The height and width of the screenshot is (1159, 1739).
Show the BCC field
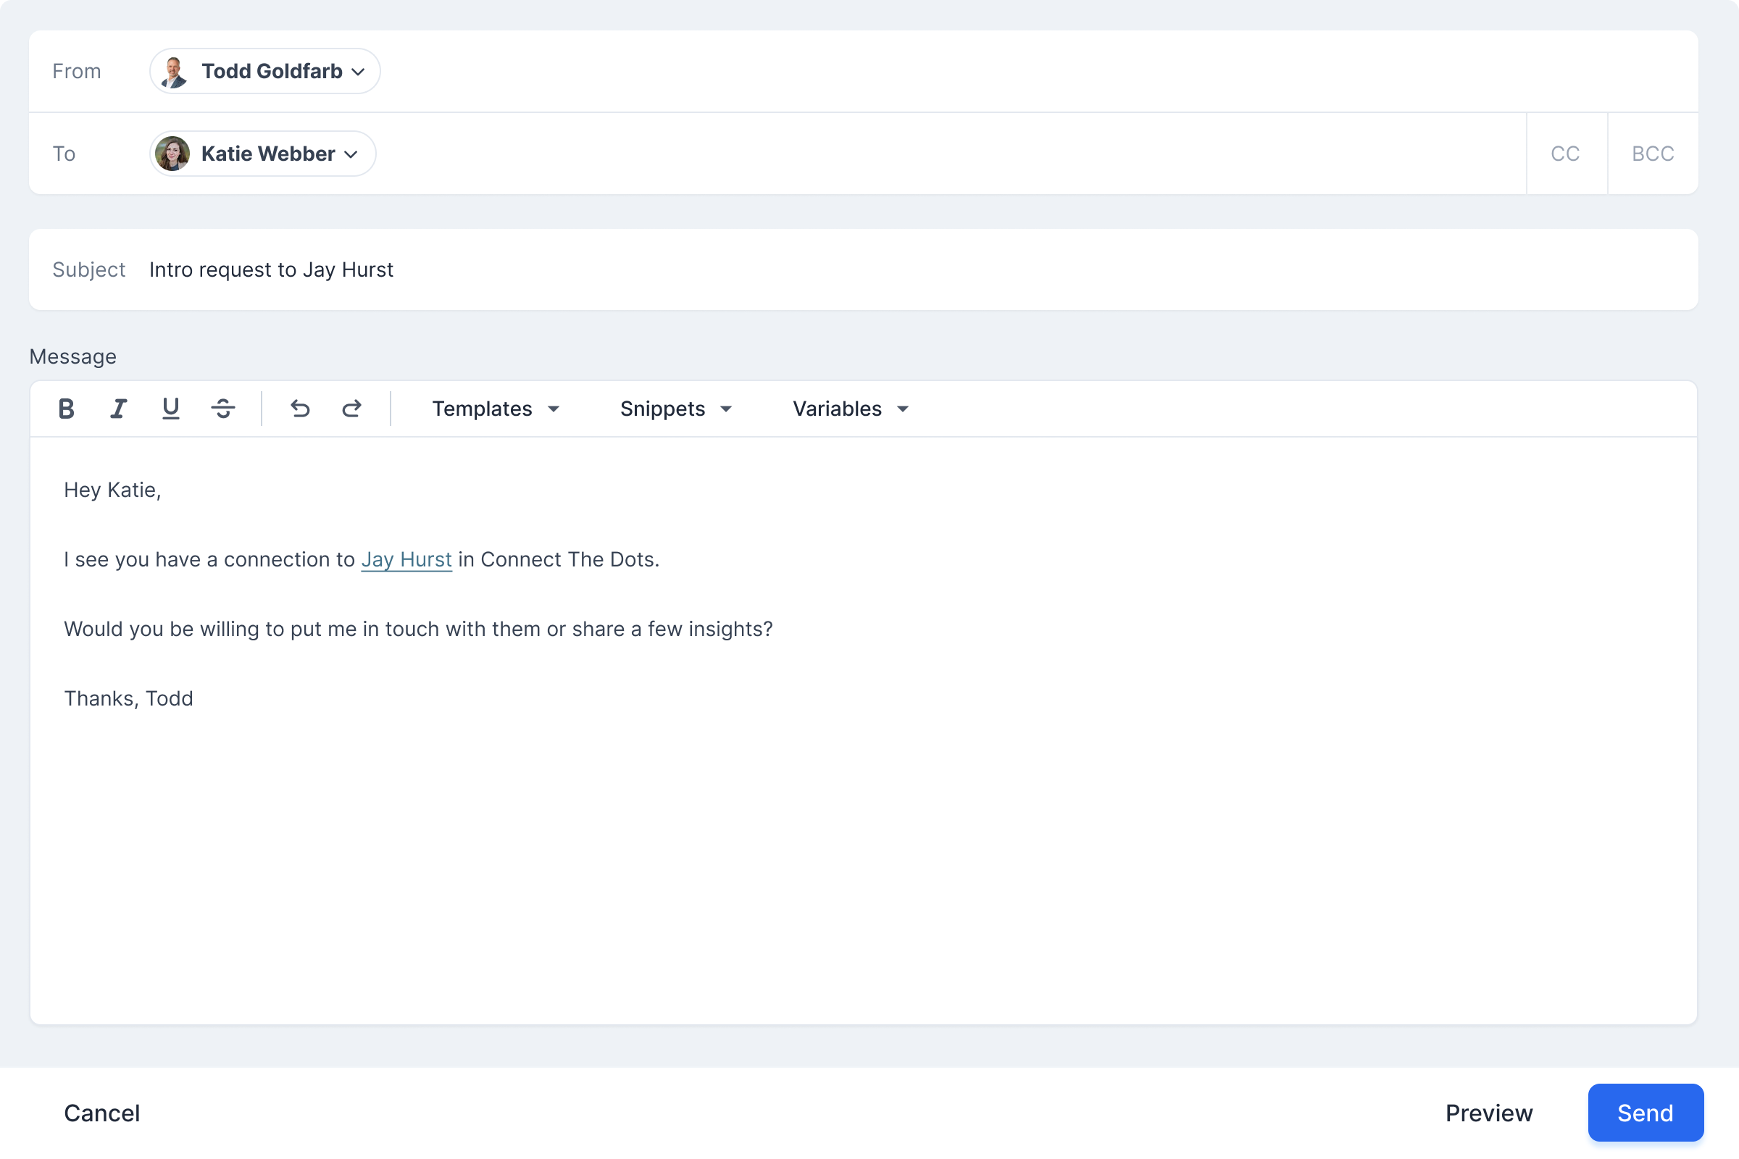pyautogui.click(x=1653, y=154)
